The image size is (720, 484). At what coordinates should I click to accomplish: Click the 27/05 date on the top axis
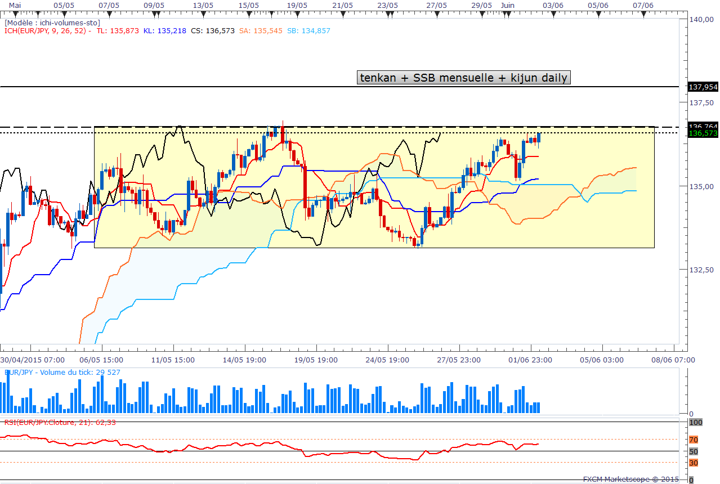pos(437,5)
